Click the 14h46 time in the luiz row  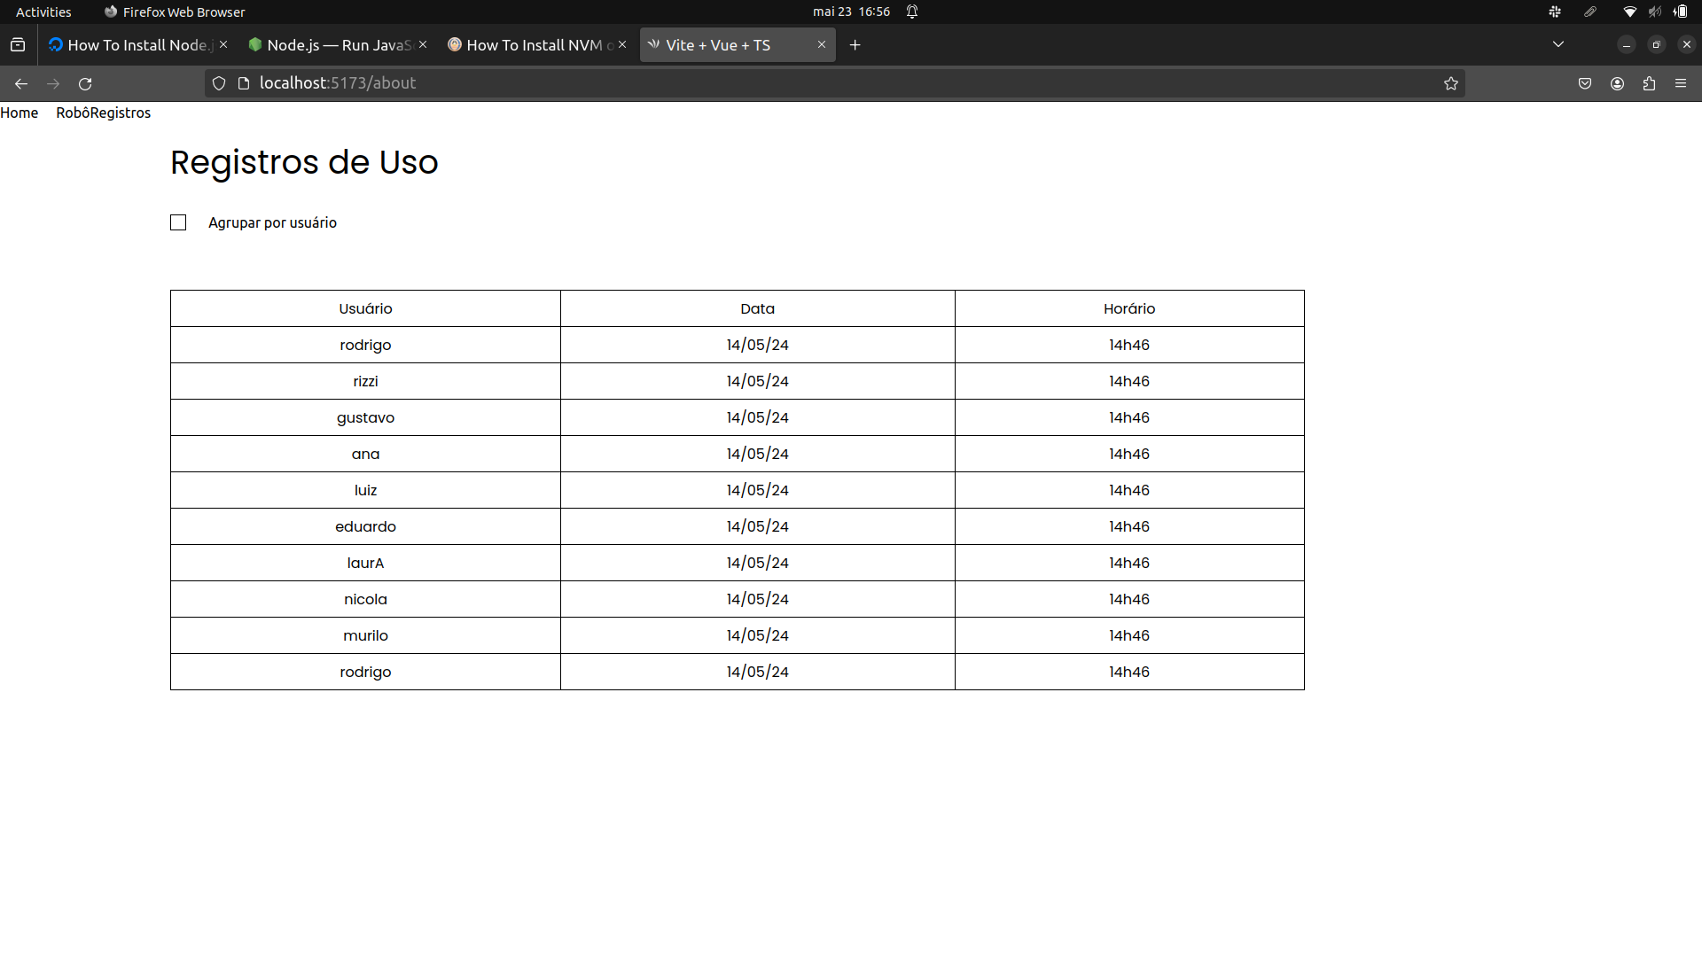(x=1129, y=490)
